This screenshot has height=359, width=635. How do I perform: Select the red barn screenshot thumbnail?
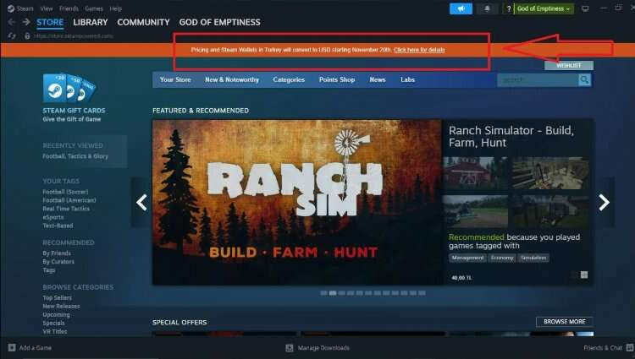(475, 173)
